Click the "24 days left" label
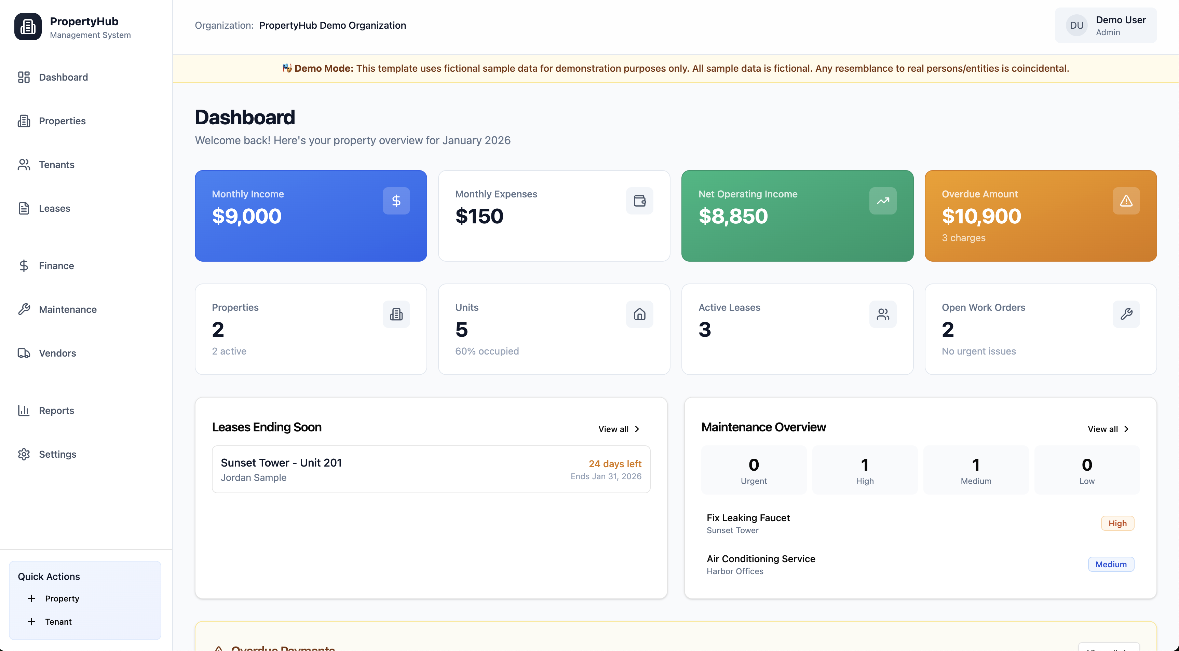This screenshot has height=651, width=1179. (x=615, y=464)
